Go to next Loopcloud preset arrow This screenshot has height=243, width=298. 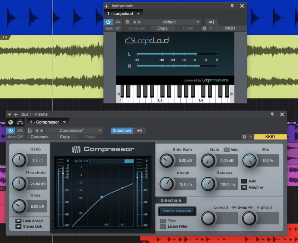[139, 22]
